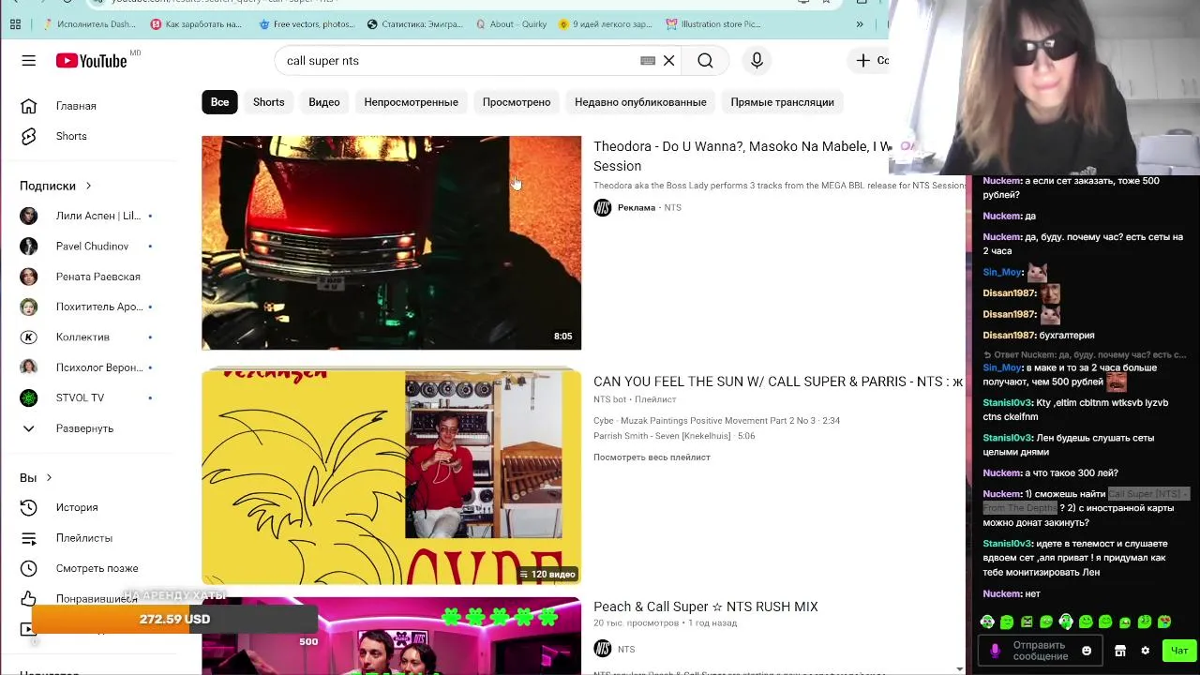Open the pink Peach & Call Super thumbnail
This screenshot has height=675, width=1200.
(391, 636)
